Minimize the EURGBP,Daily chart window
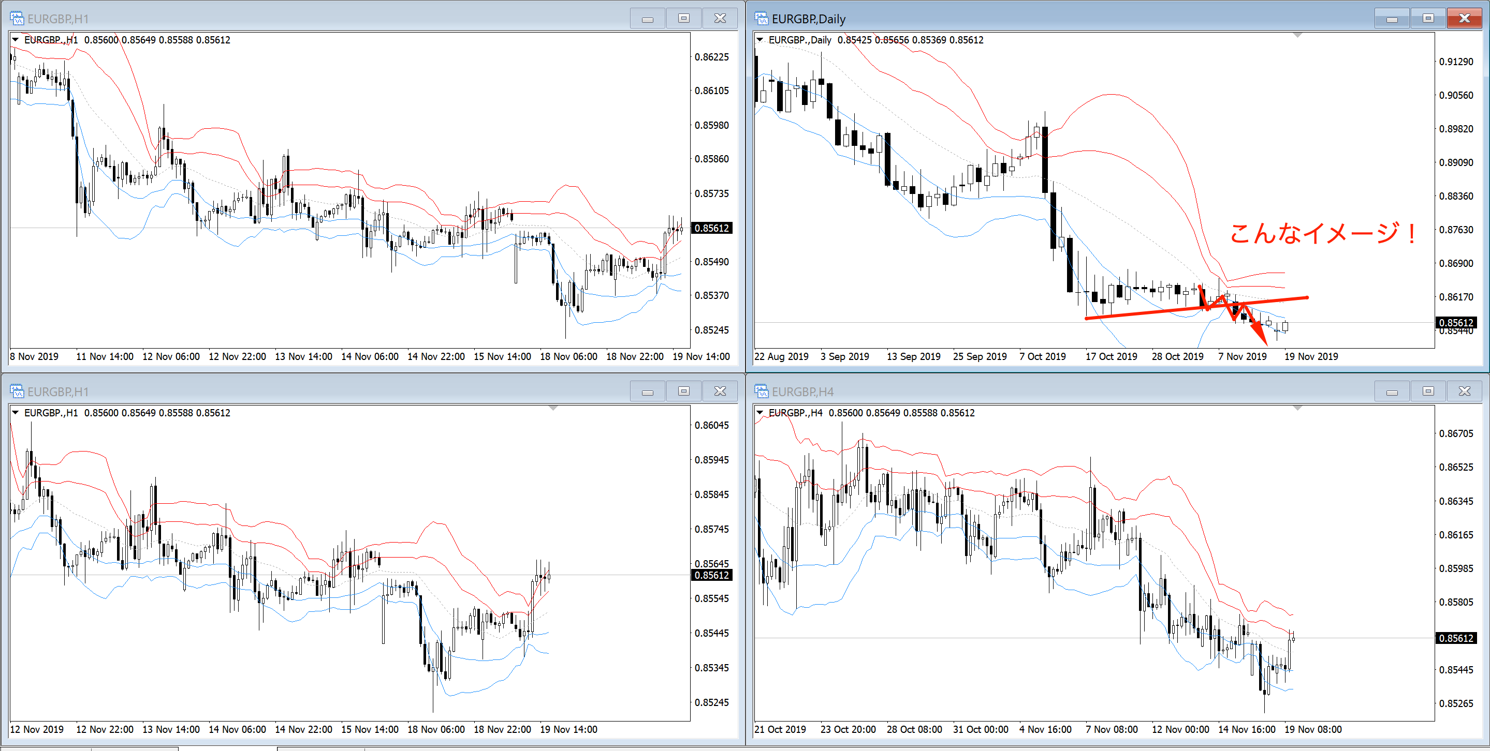Viewport: 1490px width, 751px height. (1392, 19)
